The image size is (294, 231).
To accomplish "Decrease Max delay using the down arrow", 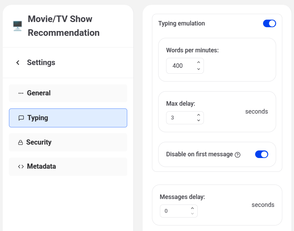I will coord(198,120).
